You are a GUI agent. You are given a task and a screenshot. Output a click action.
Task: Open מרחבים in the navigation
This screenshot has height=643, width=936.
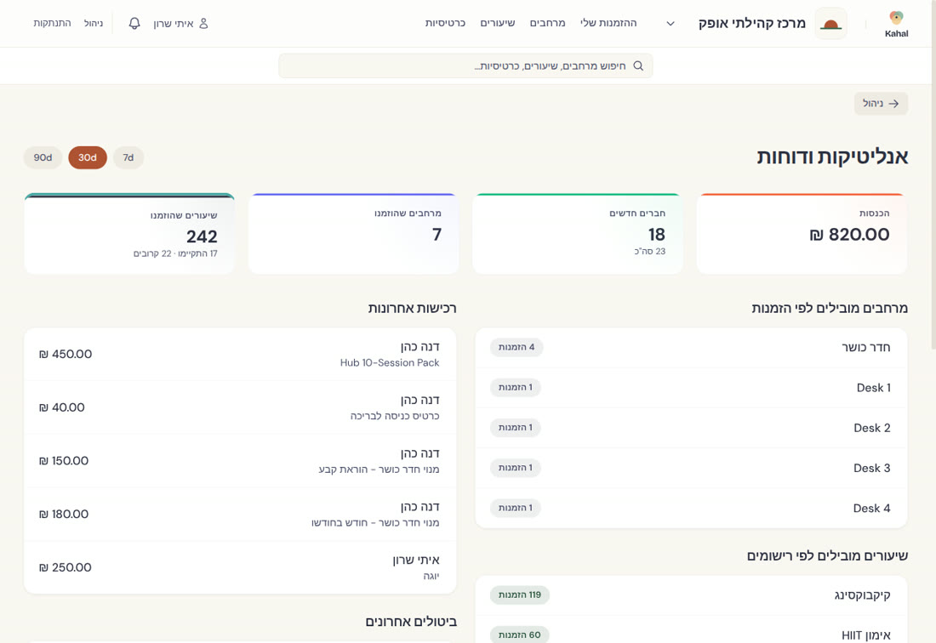point(547,23)
